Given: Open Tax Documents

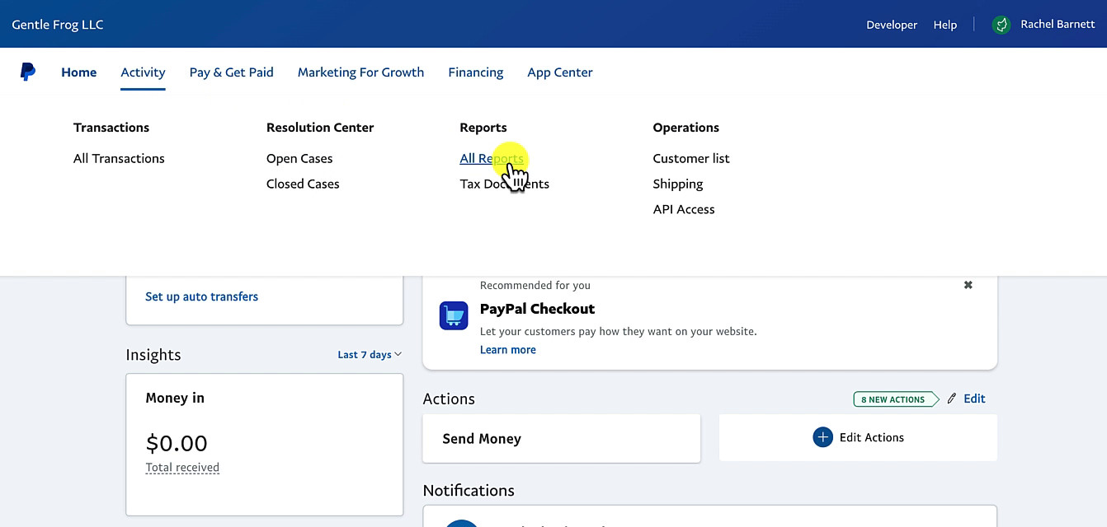Looking at the screenshot, I should pyautogui.click(x=504, y=184).
